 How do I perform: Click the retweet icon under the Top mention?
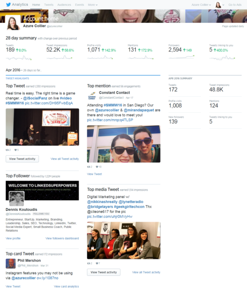(89, 167)
